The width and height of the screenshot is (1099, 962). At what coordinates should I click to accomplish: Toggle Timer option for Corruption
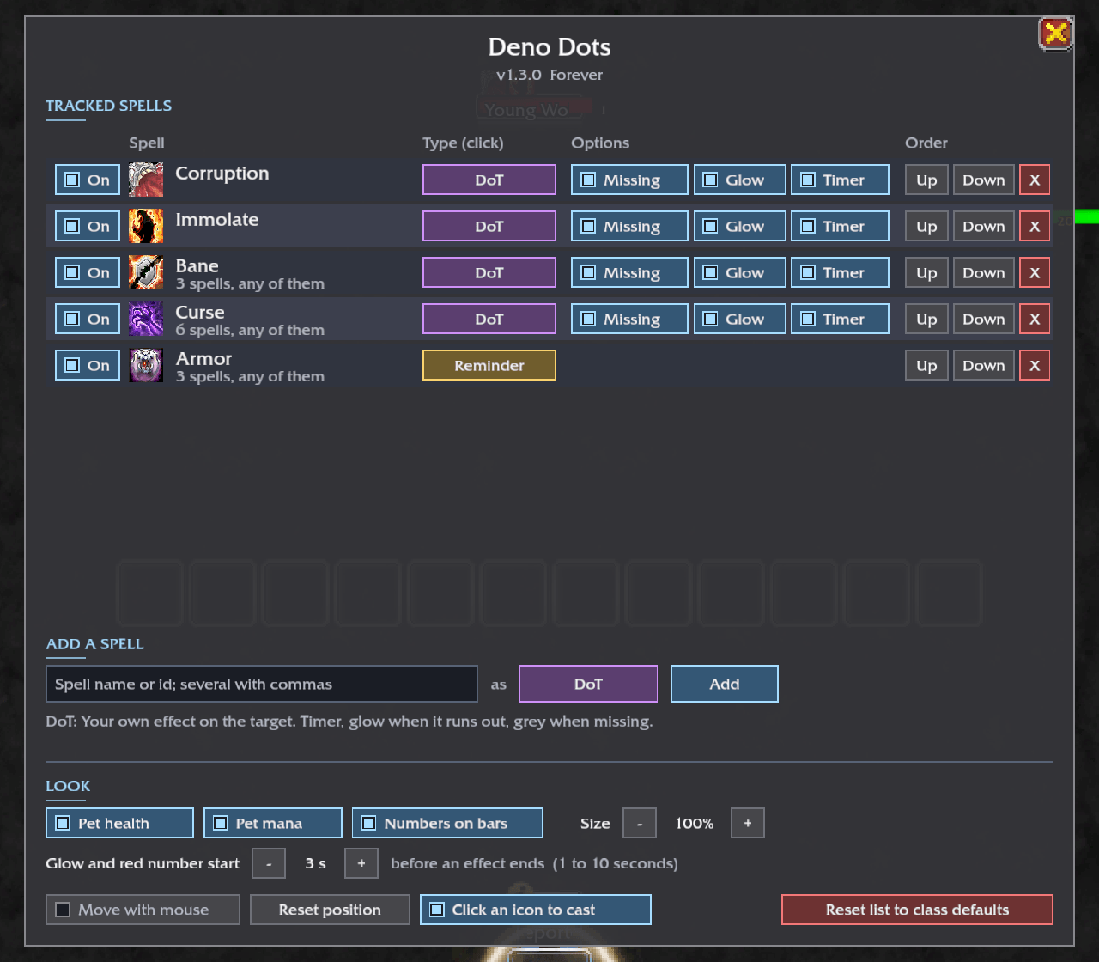[840, 180]
